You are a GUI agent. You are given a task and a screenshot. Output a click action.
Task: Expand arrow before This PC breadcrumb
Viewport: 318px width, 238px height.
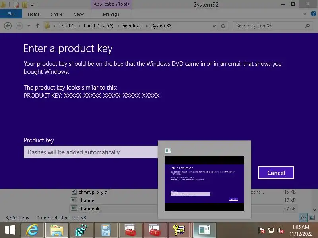click(54, 26)
